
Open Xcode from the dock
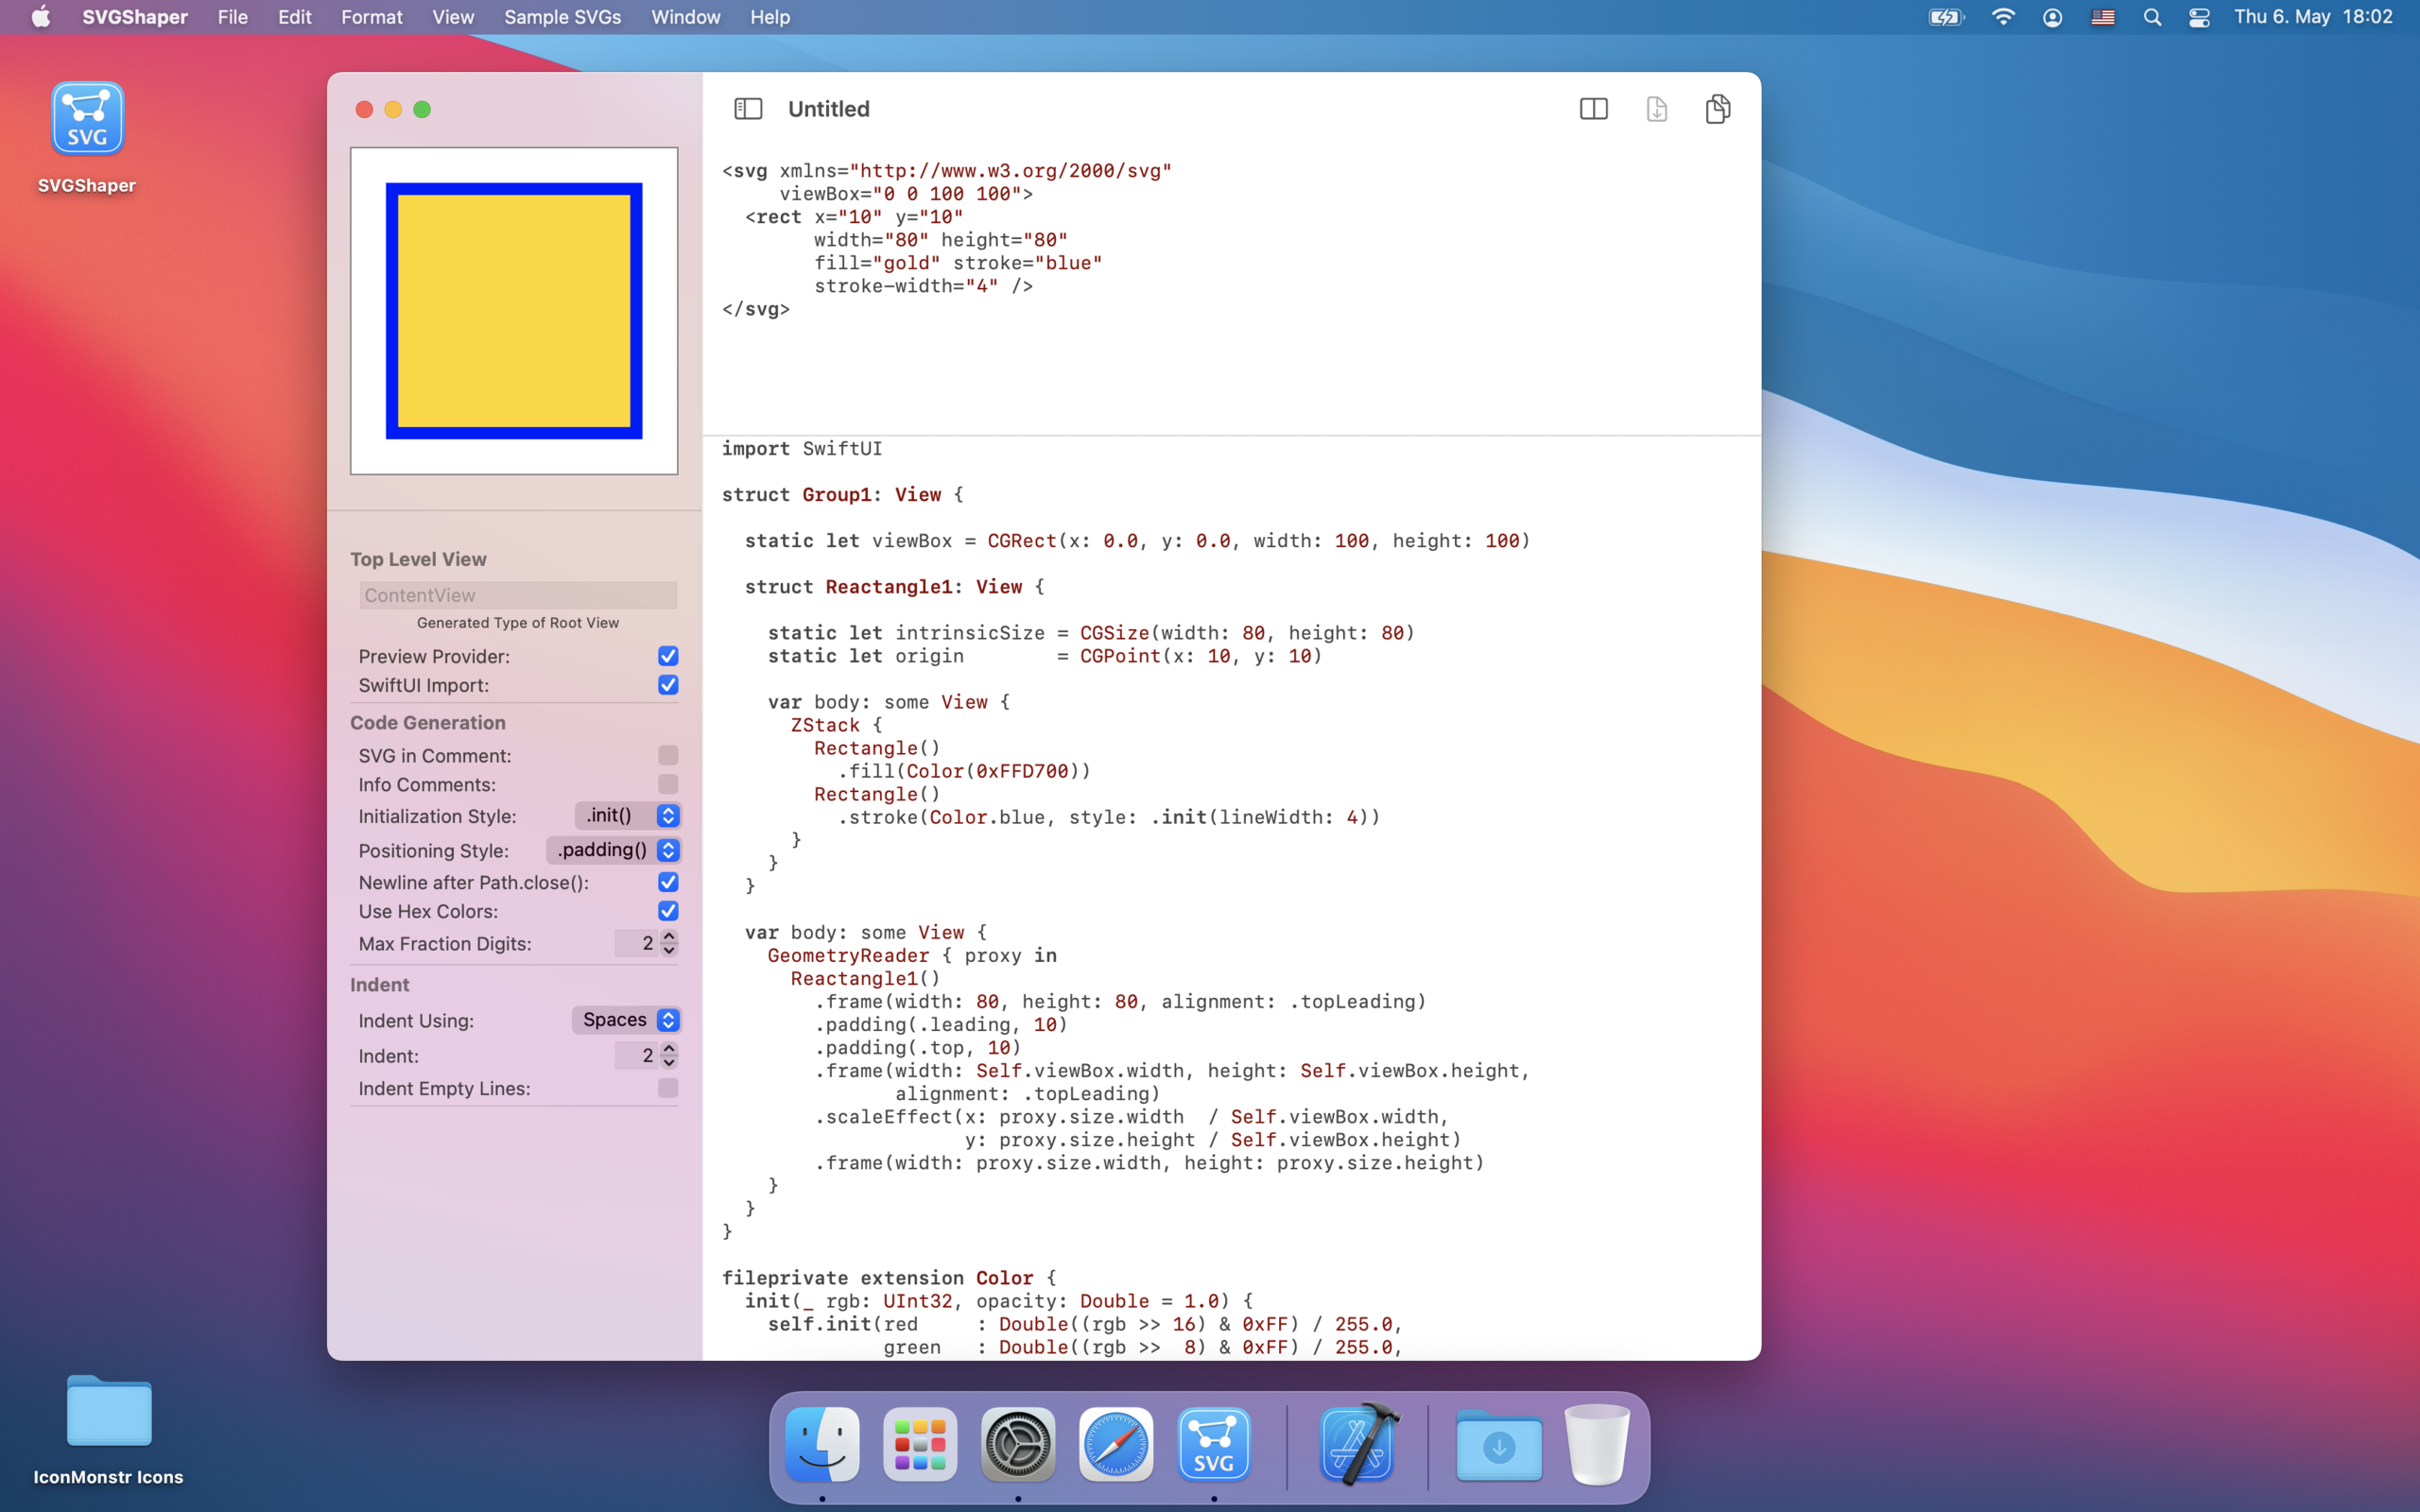(x=1357, y=1444)
